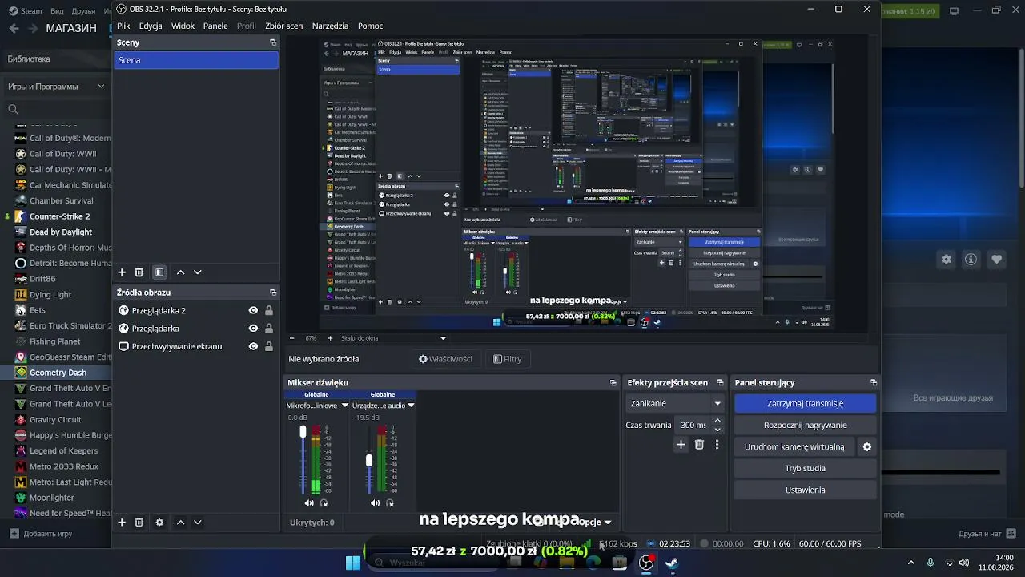
Task: Move the scene down in the Sceny list
Action: (x=197, y=272)
